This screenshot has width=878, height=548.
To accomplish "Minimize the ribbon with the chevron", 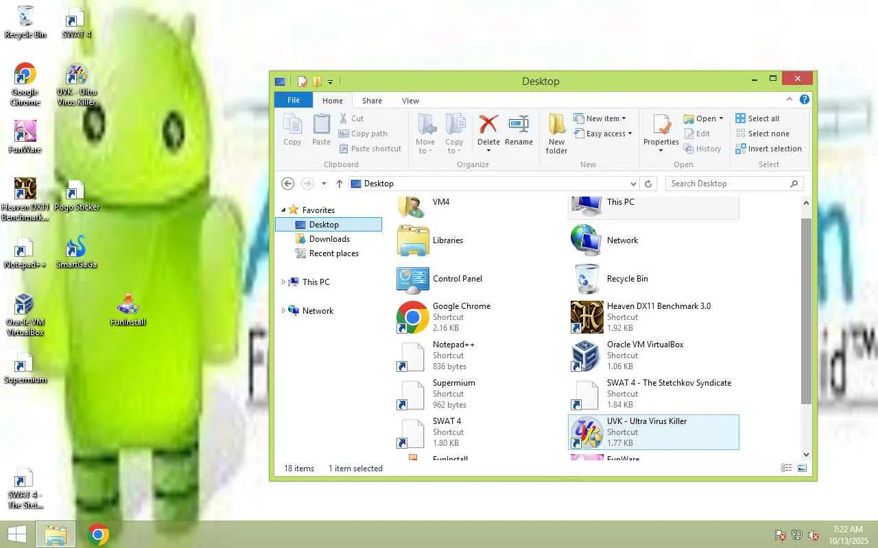I will (790, 100).
